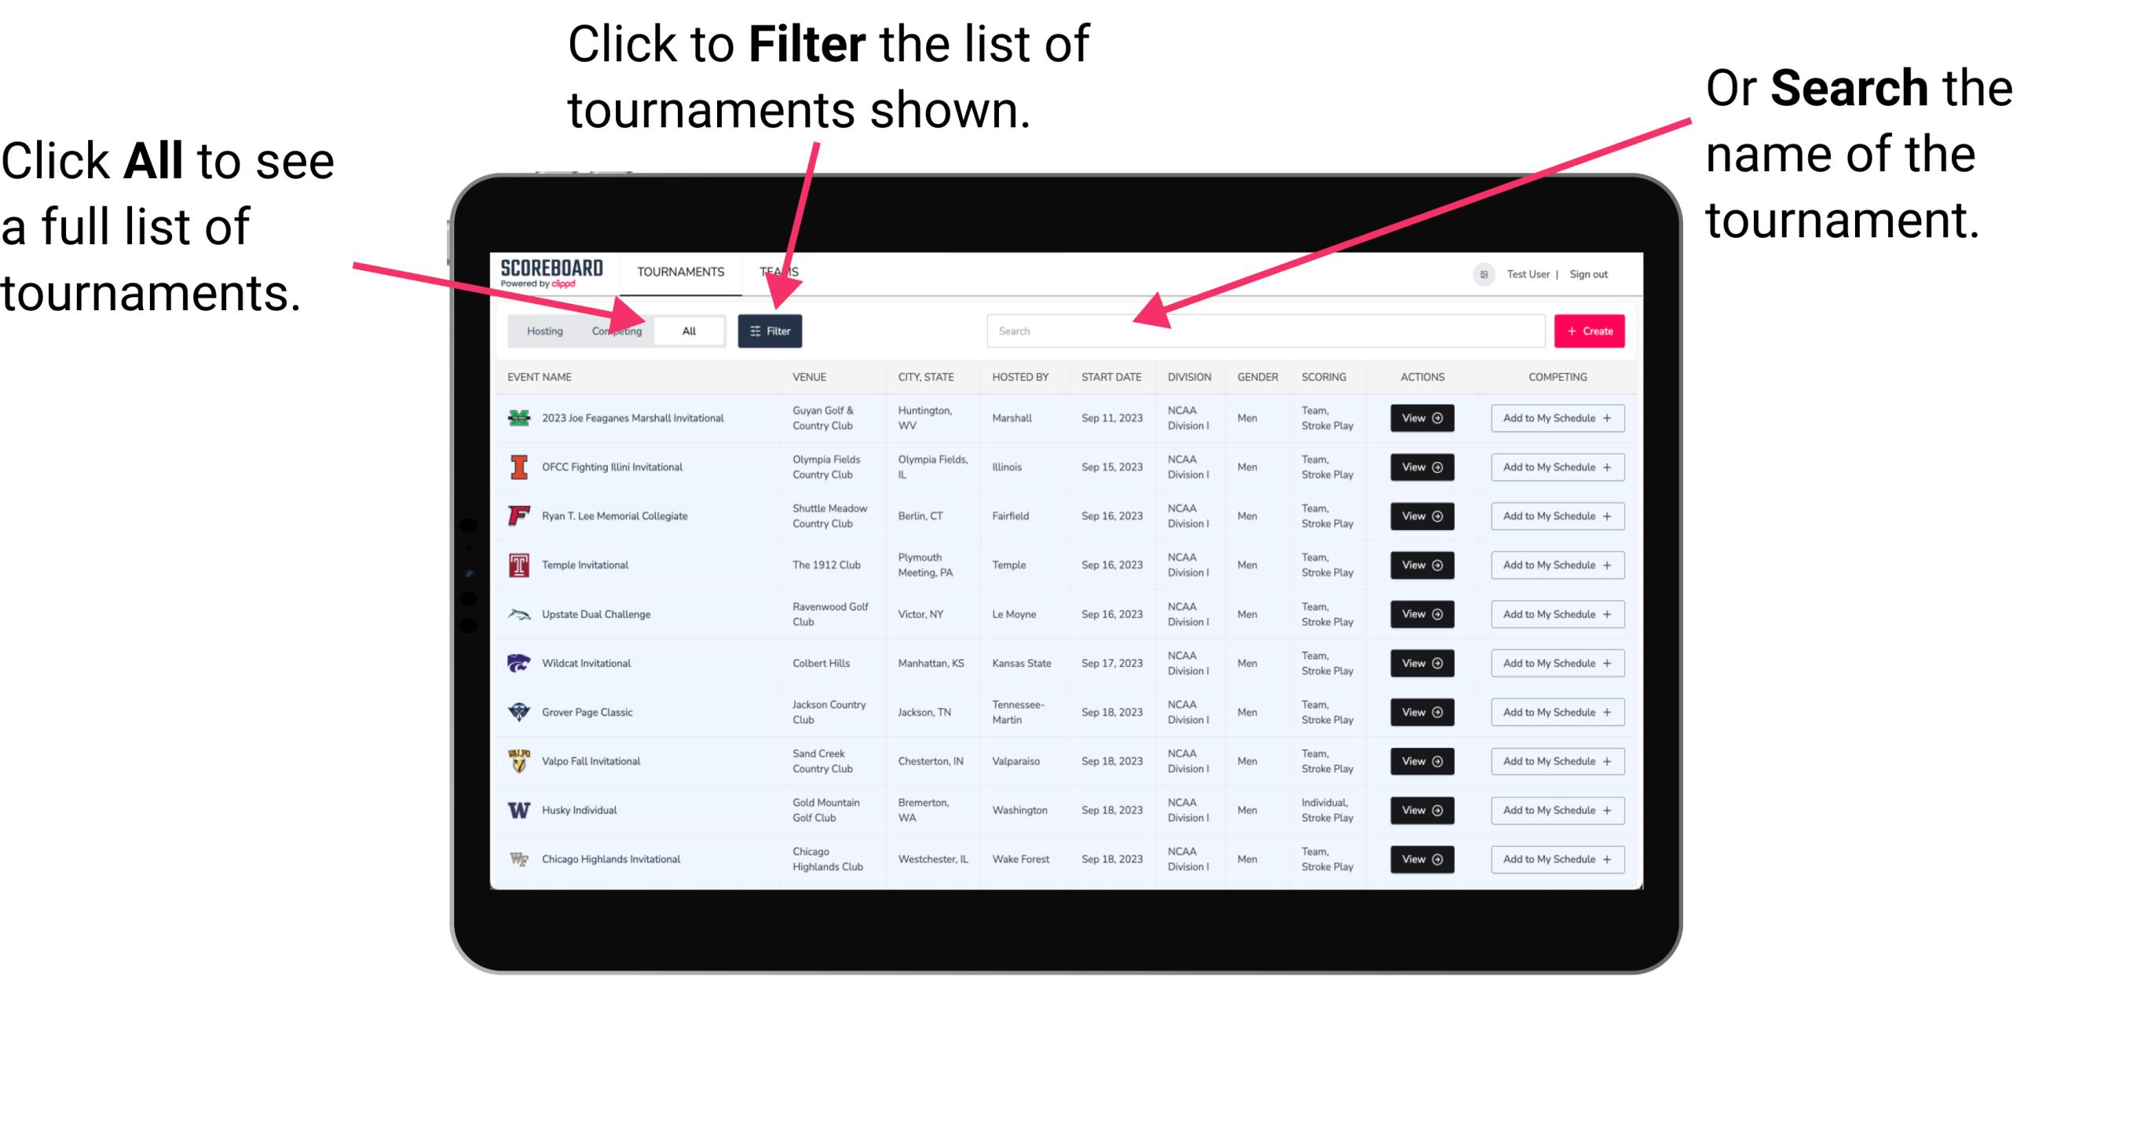Click the Marshall team logo icon
This screenshot has height=1146, width=2130.
click(x=522, y=419)
